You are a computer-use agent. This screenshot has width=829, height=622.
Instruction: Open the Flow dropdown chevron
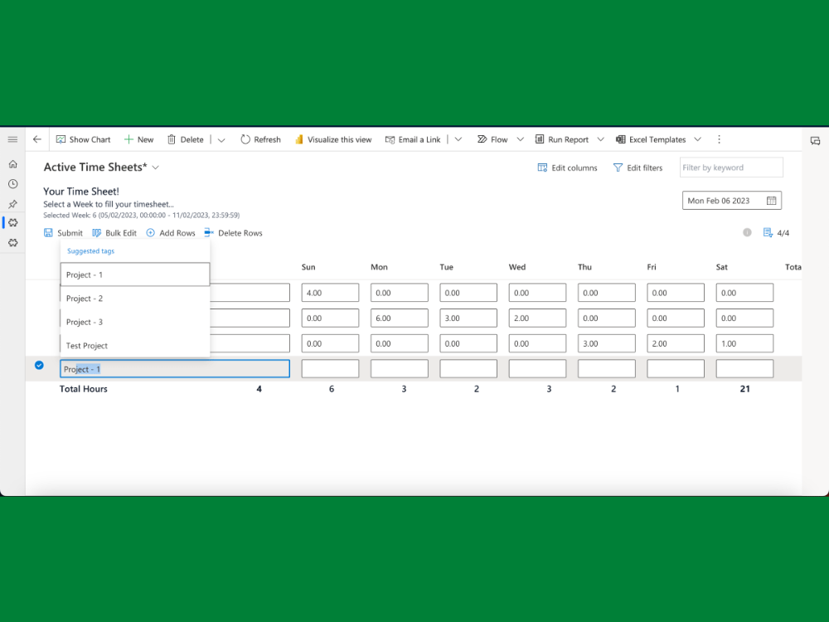tap(521, 139)
